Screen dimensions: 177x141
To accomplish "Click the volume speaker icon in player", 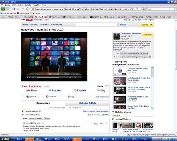I will point(78,77).
